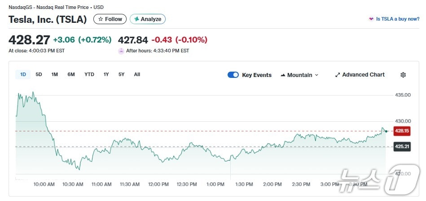Toggle the Key Events switch off
The image size is (426, 201).
233,75
